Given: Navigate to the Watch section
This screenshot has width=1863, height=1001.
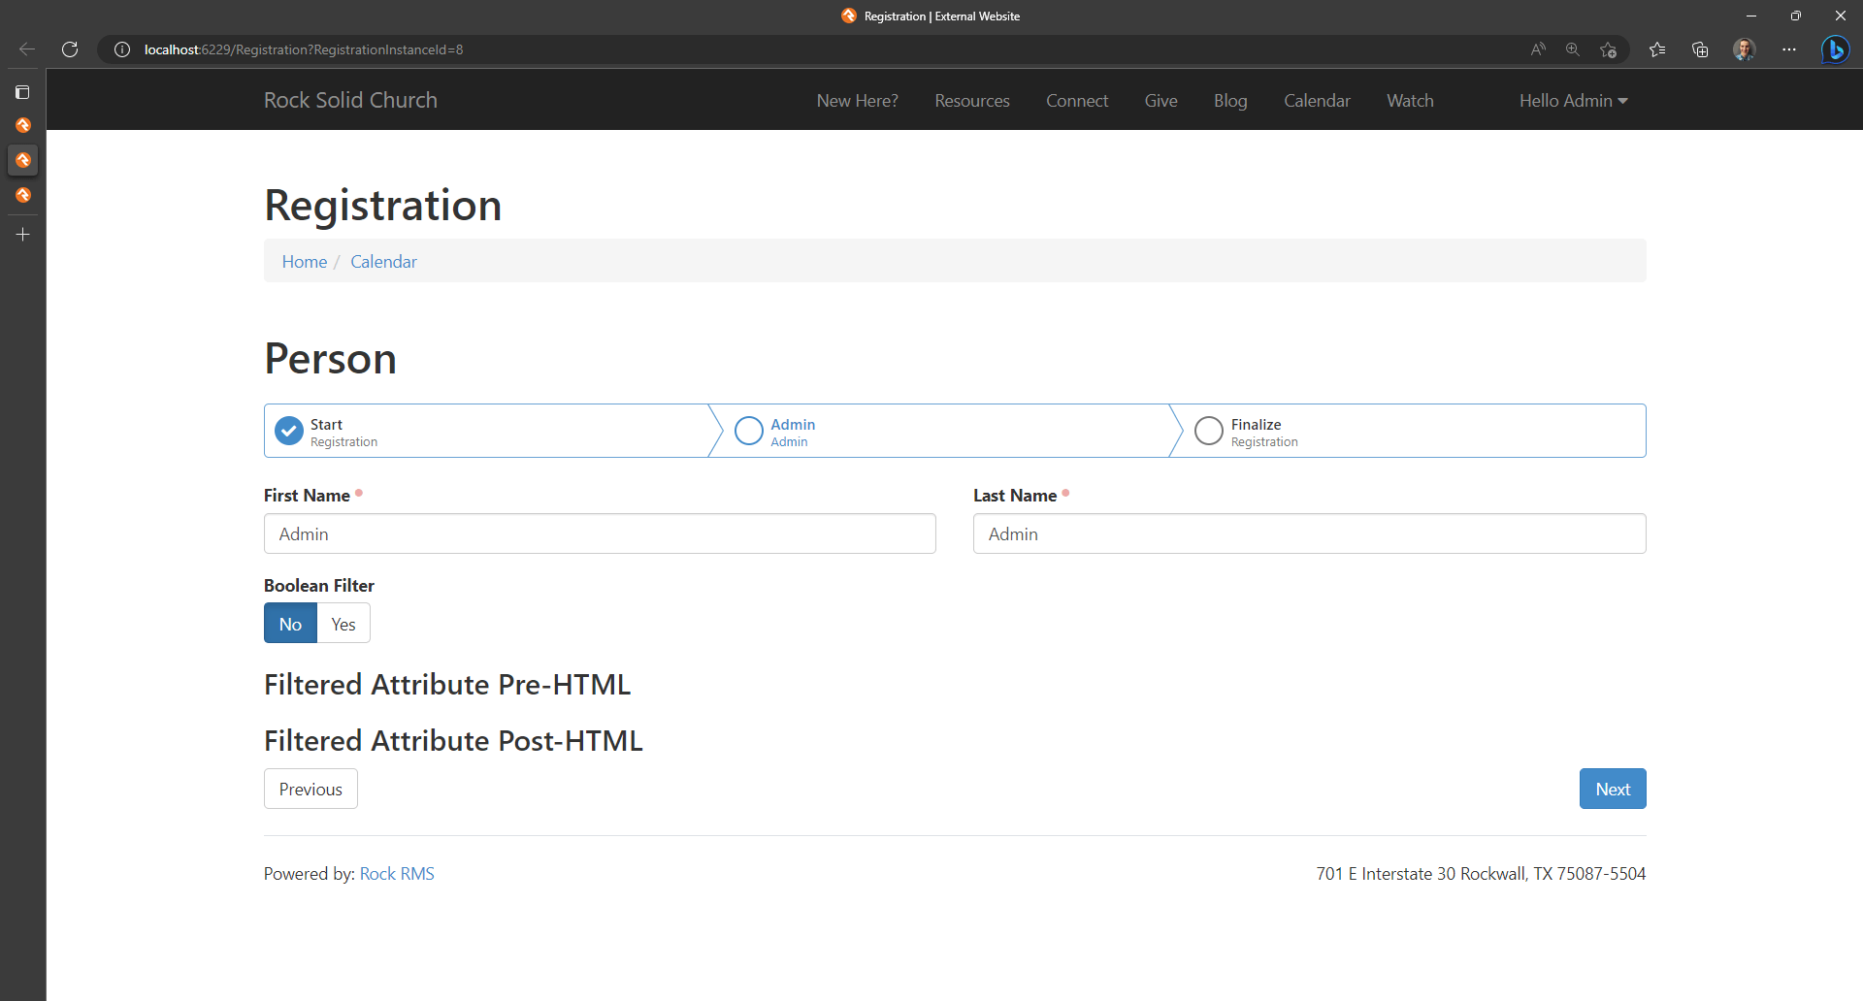Looking at the screenshot, I should click(1410, 100).
